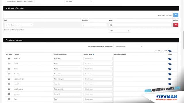Open the Components categories dropdown
This screenshot has width=184, height=103.
[x=20, y=1]
